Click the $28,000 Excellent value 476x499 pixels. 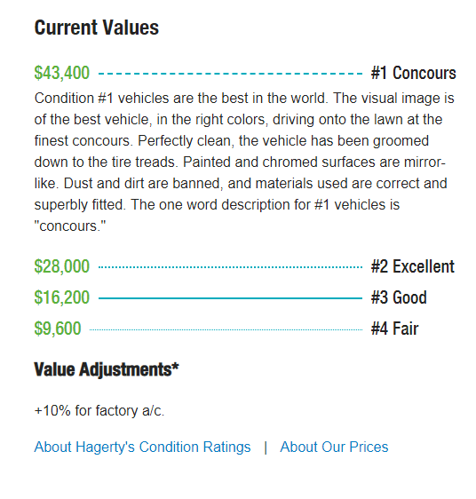click(x=62, y=266)
